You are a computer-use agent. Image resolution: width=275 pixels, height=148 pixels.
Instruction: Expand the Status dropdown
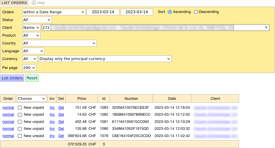tap(37, 20)
